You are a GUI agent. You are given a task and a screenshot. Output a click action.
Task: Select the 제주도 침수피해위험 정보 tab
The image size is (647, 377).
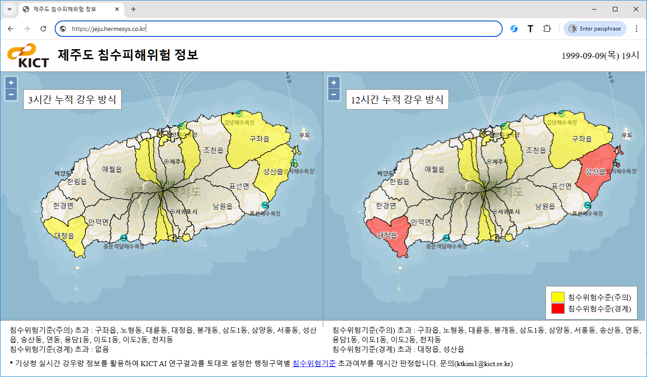pos(68,9)
